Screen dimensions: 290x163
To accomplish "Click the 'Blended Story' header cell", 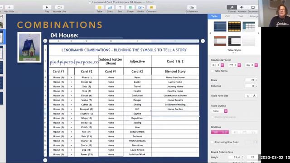I will pos(175,72).
